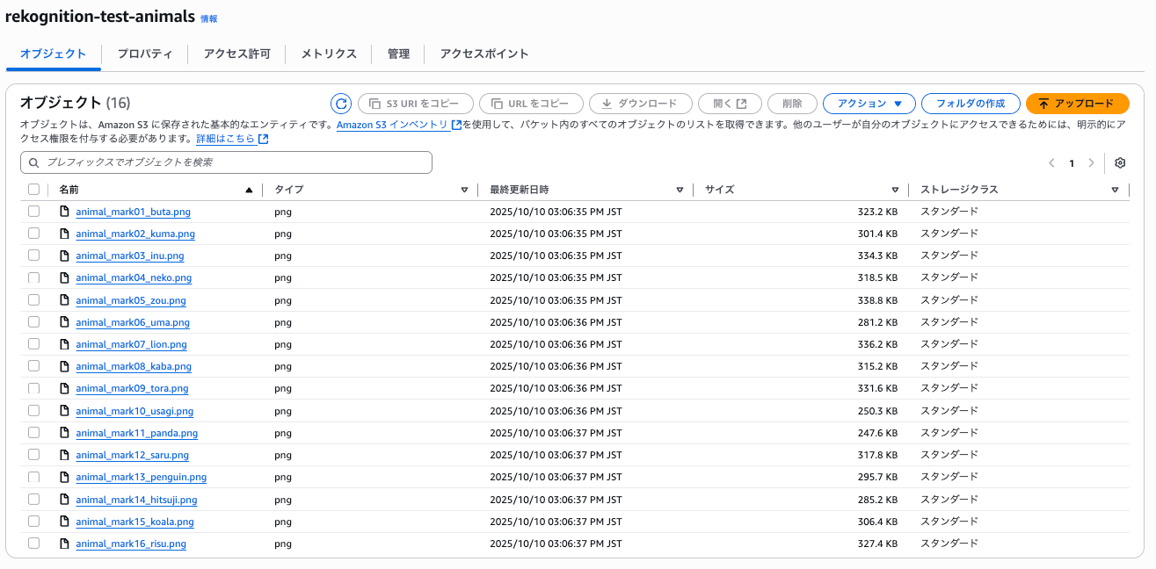Click the file icon beside animal_mark16_risu.png
This screenshot has height=569, width=1156.
point(64,544)
